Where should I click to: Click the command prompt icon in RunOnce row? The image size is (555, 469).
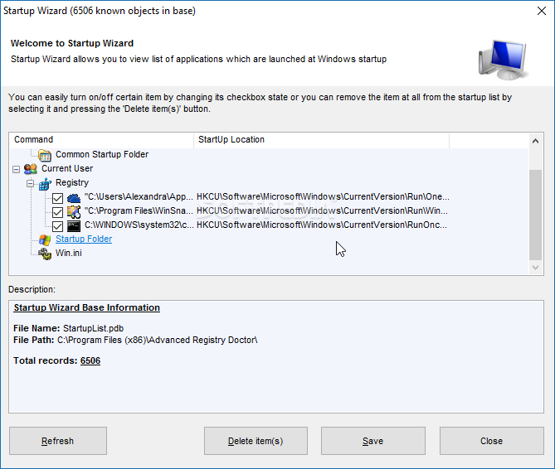pyautogui.click(x=74, y=225)
